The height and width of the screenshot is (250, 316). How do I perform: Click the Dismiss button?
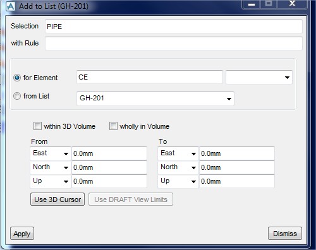pos(285,234)
